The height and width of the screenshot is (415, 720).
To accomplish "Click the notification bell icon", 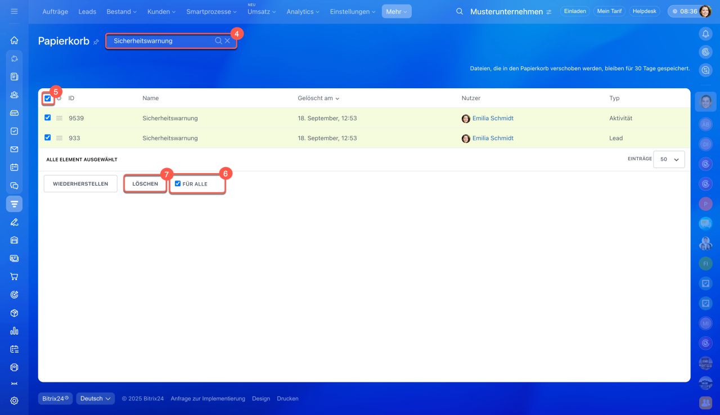I will (705, 34).
